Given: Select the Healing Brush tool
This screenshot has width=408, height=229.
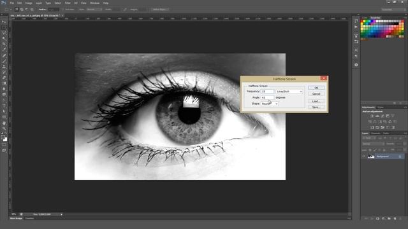Looking at the screenshot, I should tap(4, 55).
